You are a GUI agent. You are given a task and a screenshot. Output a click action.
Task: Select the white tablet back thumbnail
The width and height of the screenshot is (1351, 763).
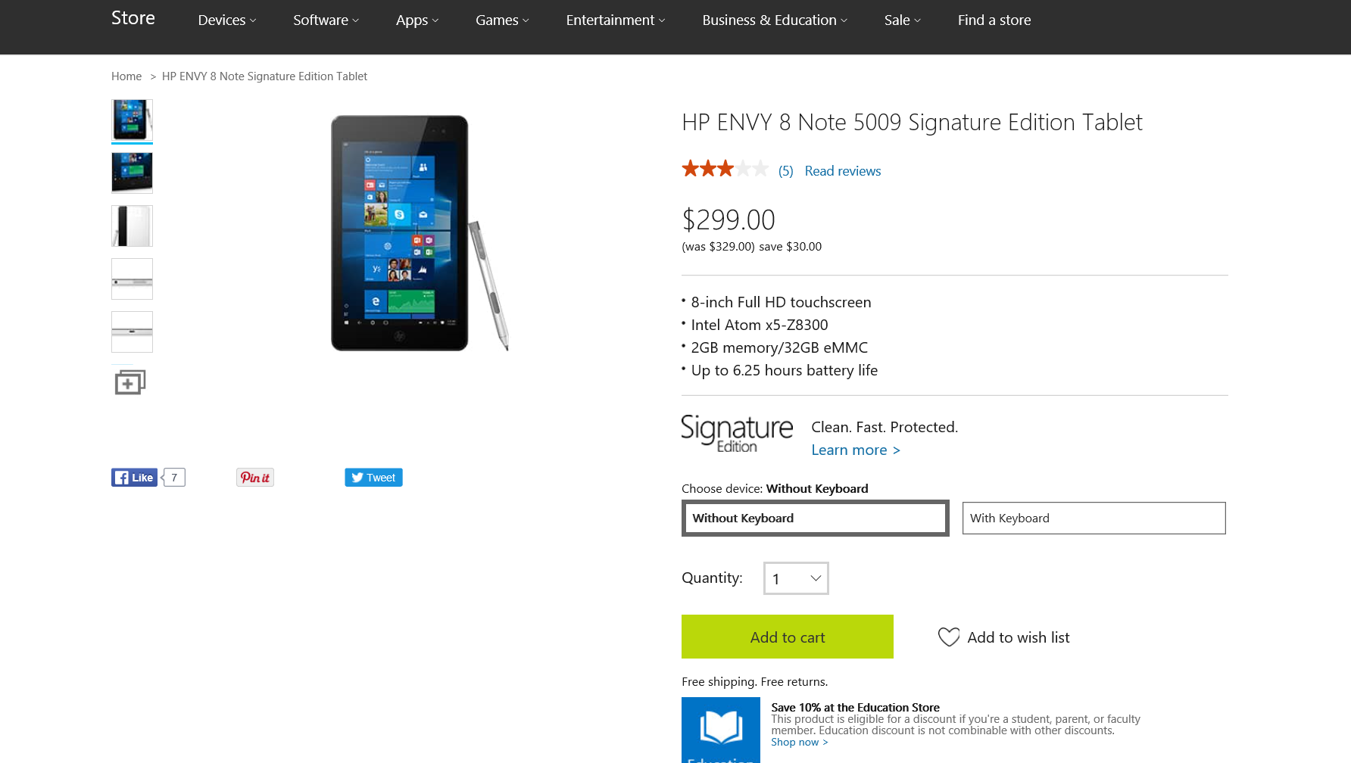click(132, 226)
